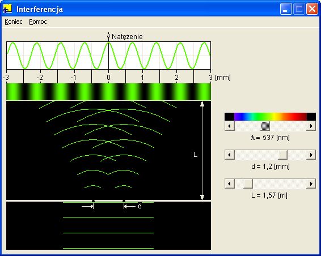Close the Interferencja window
This screenshot has width=321, height=256.
pyautogui.click(x=312, y=9)
